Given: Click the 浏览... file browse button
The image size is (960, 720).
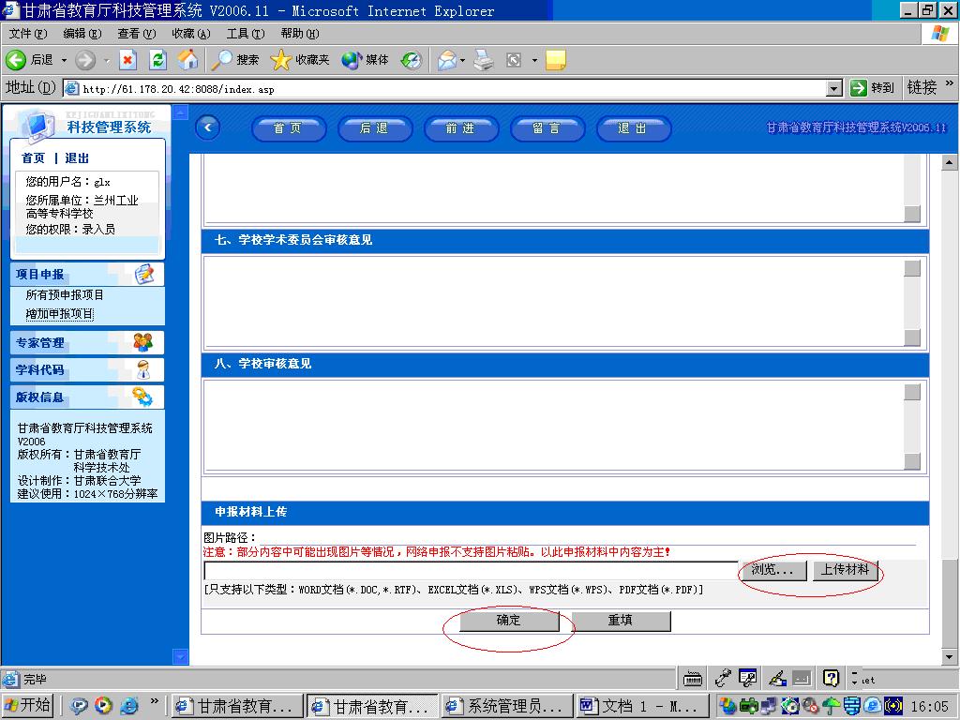Looking at the screenshot, I should 772,570.
